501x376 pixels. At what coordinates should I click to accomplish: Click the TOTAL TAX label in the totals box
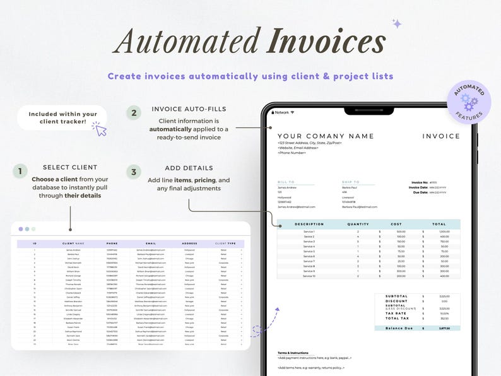coord(397,319)
